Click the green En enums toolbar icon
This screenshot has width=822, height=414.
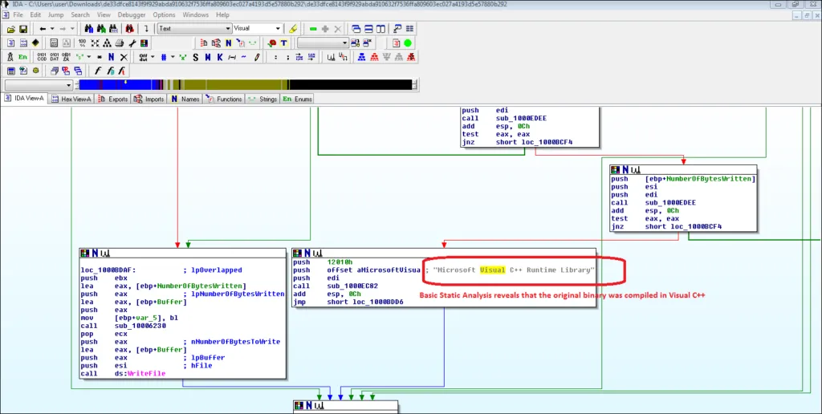click(22, 57)
